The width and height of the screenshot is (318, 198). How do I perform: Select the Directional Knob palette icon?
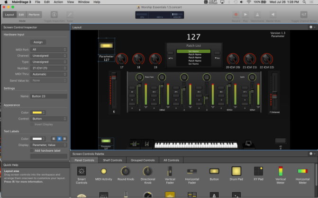pyautogui.click(x=148, y=171)
